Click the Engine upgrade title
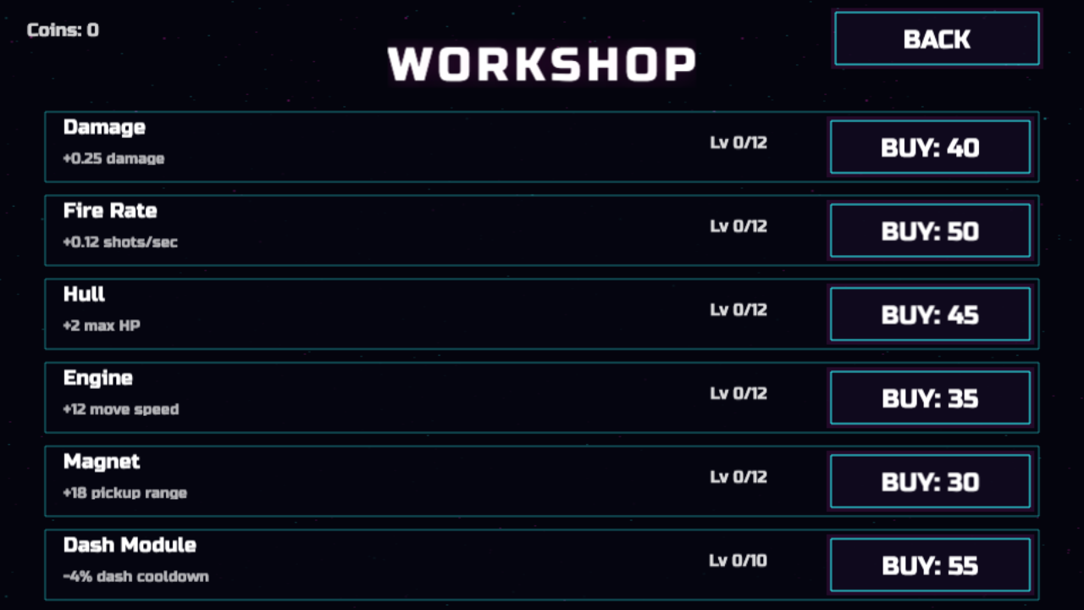1084x610 pixels. [x=97, y=378]
